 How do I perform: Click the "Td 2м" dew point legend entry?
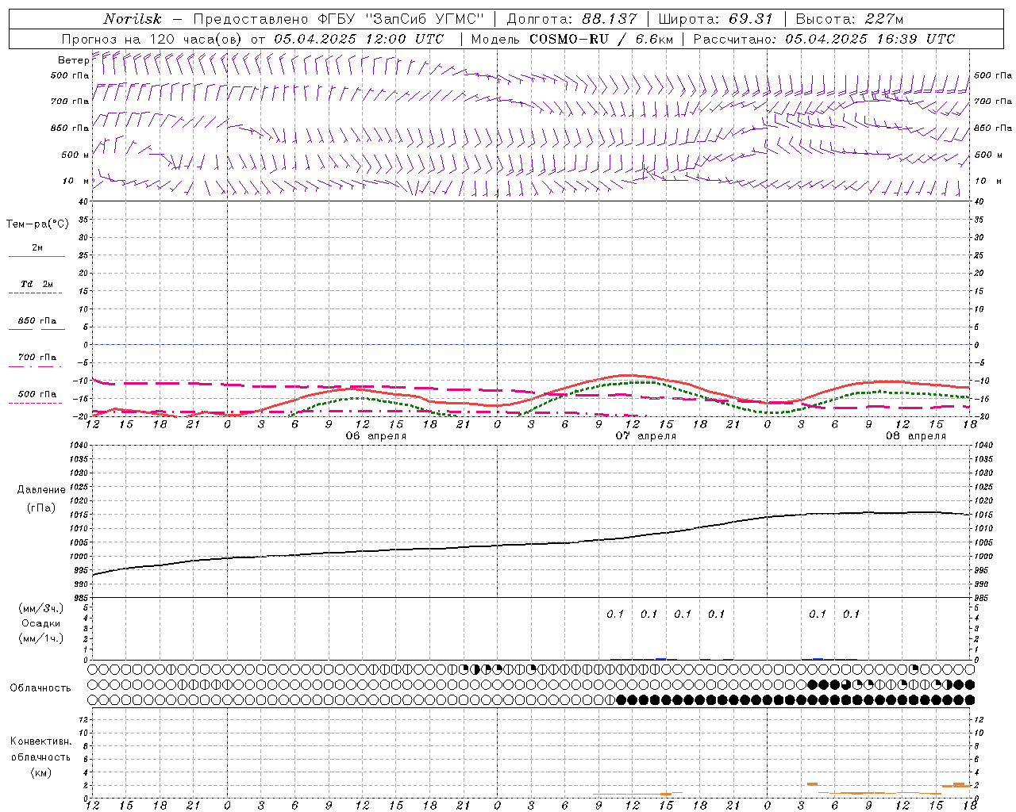pyautogui.click(x=37, y=284)
